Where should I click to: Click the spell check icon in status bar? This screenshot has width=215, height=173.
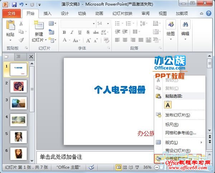(92, 167)
